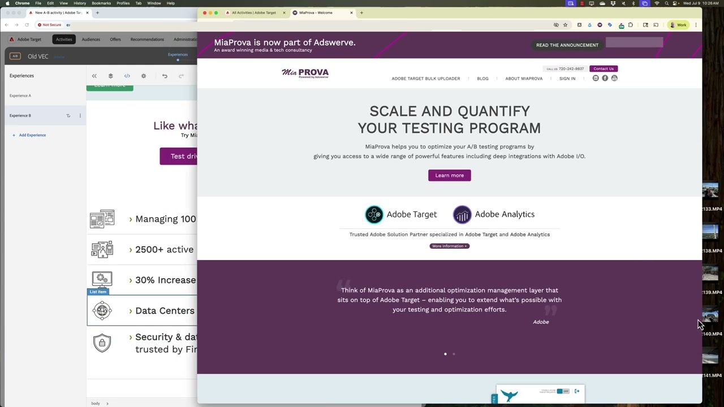Click the '2500+ active' list item text
The width and height of the screenshot is (724, 407).
(x=164, y=249)
